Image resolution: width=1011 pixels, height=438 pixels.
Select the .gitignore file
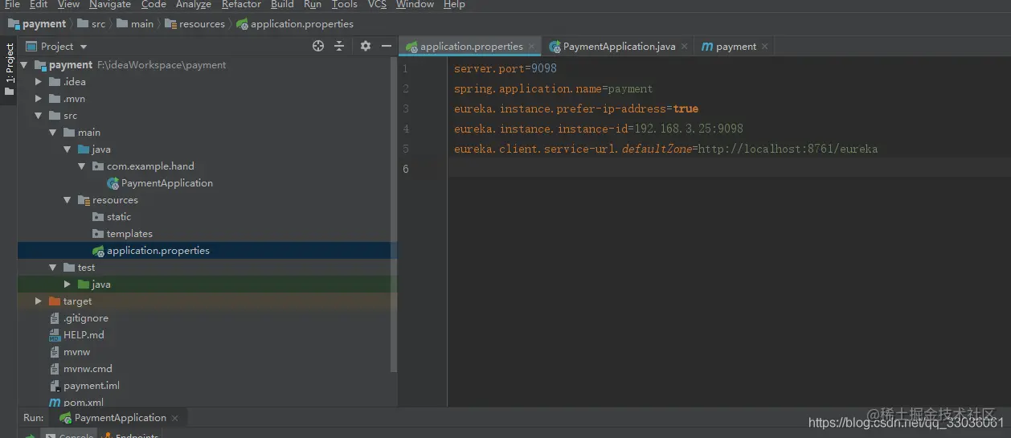[85, 318]
